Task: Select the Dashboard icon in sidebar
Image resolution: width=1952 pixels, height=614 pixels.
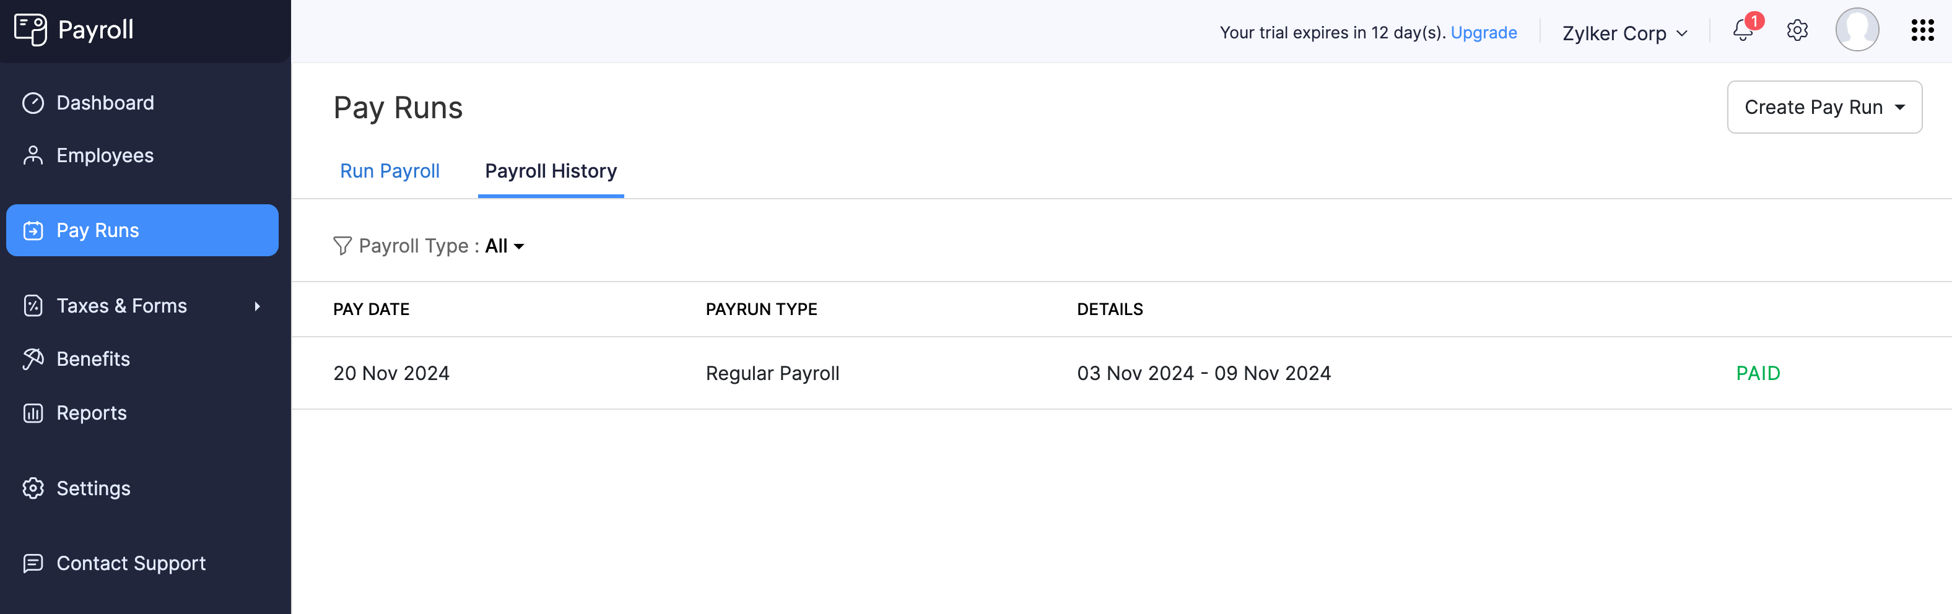Action: click(x=33, y=102)
